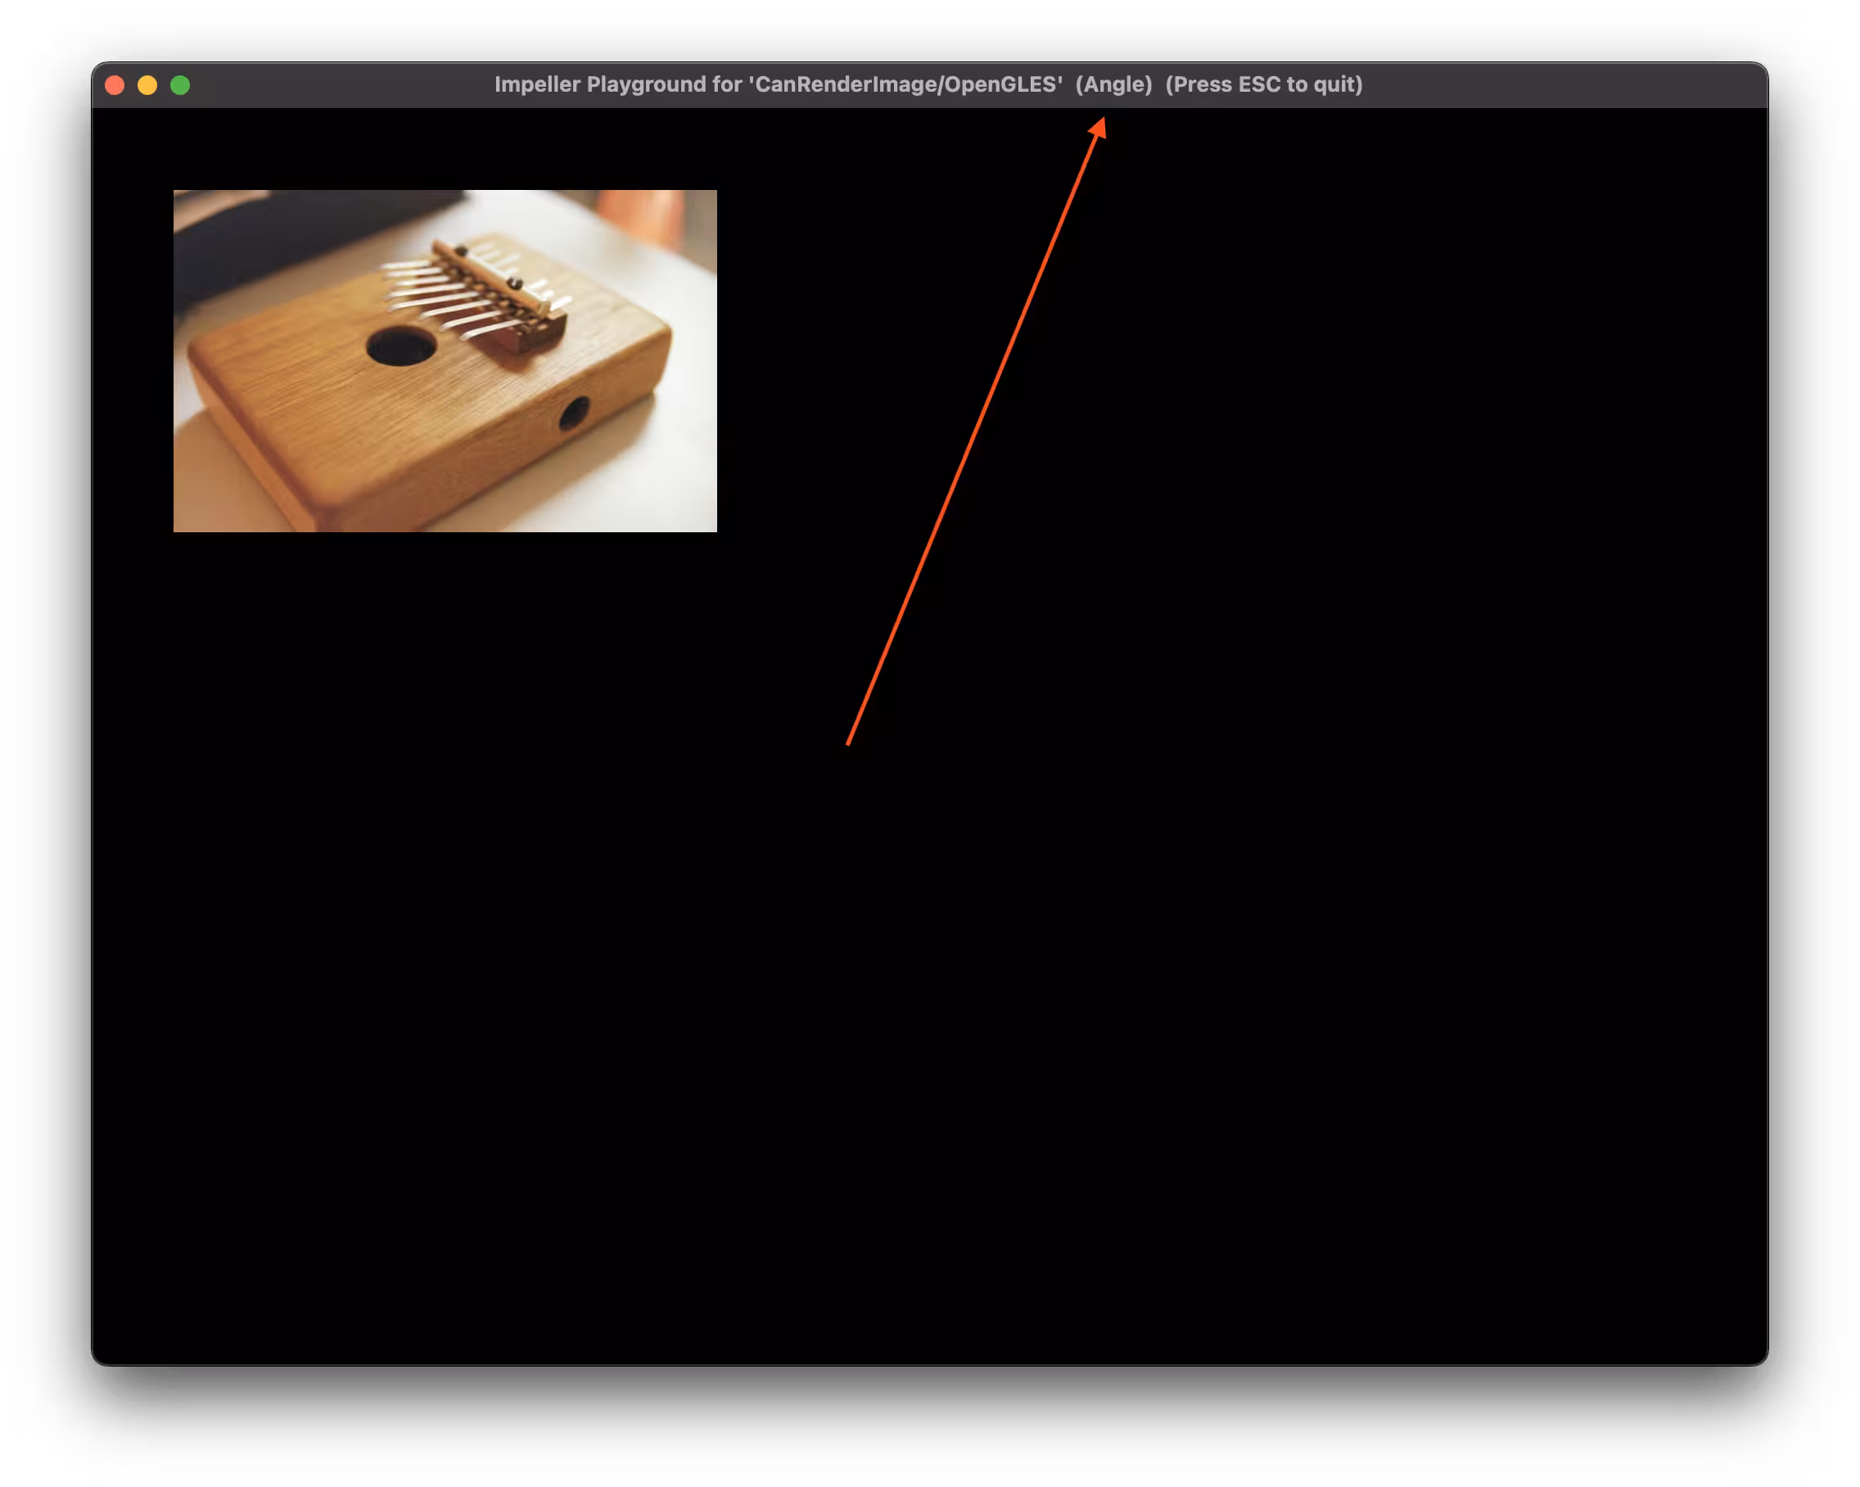Image resolution: width=1860 pixels, height=1487 pixels.
Task: Click the orange object in image's top-right
Action: click(x=639, y=211)
